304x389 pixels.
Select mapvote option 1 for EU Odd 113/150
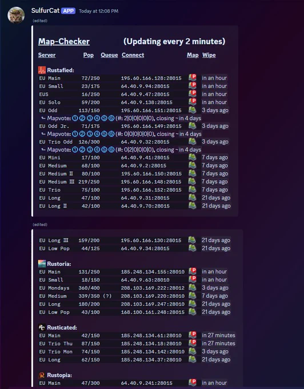tap(75, 118)
